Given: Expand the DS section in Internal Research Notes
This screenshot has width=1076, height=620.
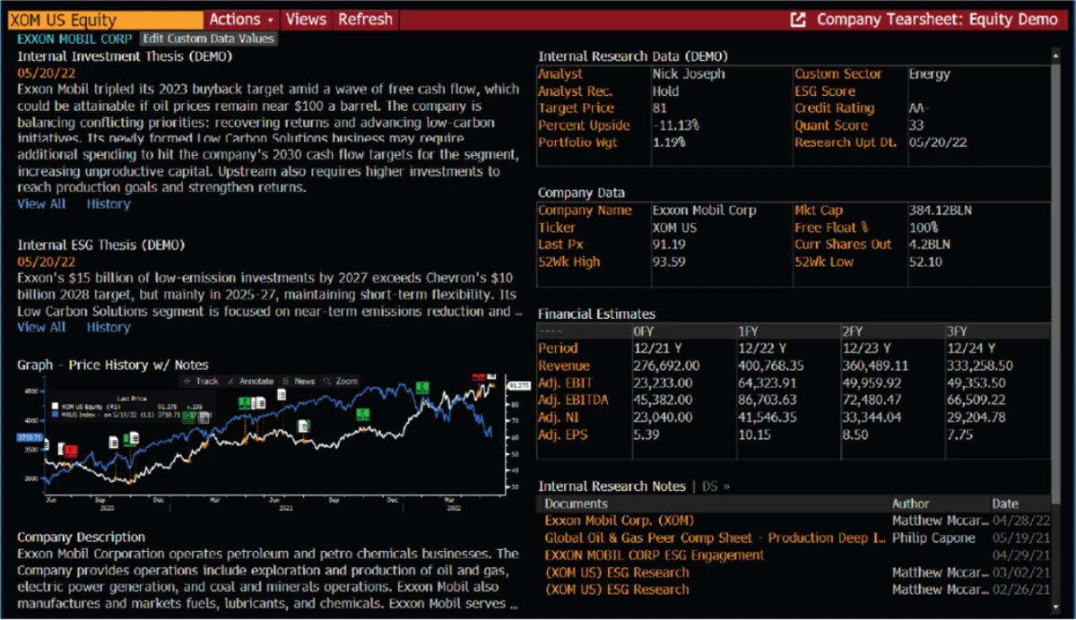Looking at the screenshot, I should click(x=714, y=487).
